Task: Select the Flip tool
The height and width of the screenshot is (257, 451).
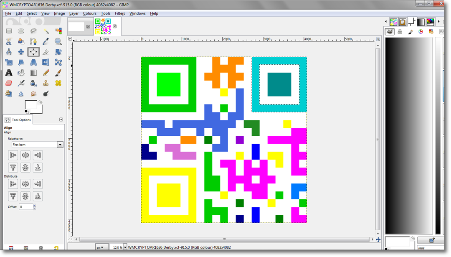Action: coord(46,62)
